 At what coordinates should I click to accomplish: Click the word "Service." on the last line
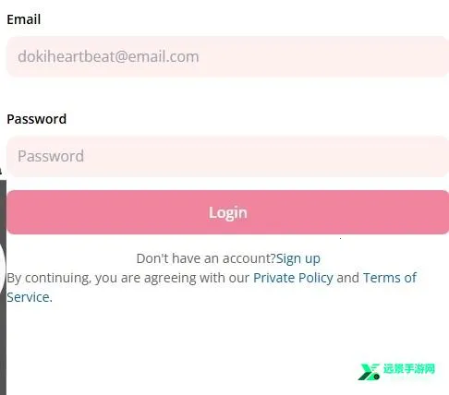coord(30,297)
